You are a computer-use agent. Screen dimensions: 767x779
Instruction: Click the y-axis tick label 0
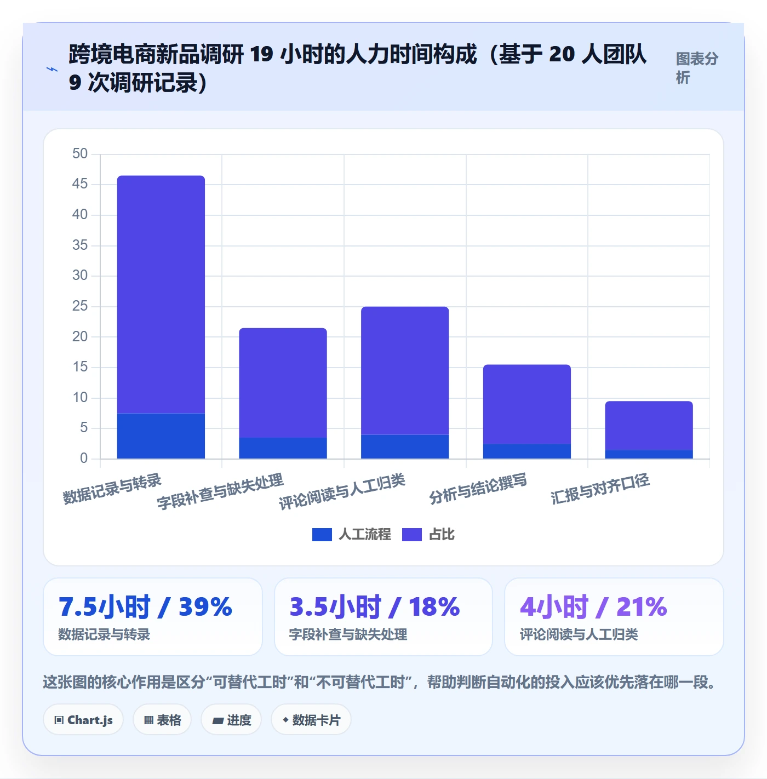point(84,459)
